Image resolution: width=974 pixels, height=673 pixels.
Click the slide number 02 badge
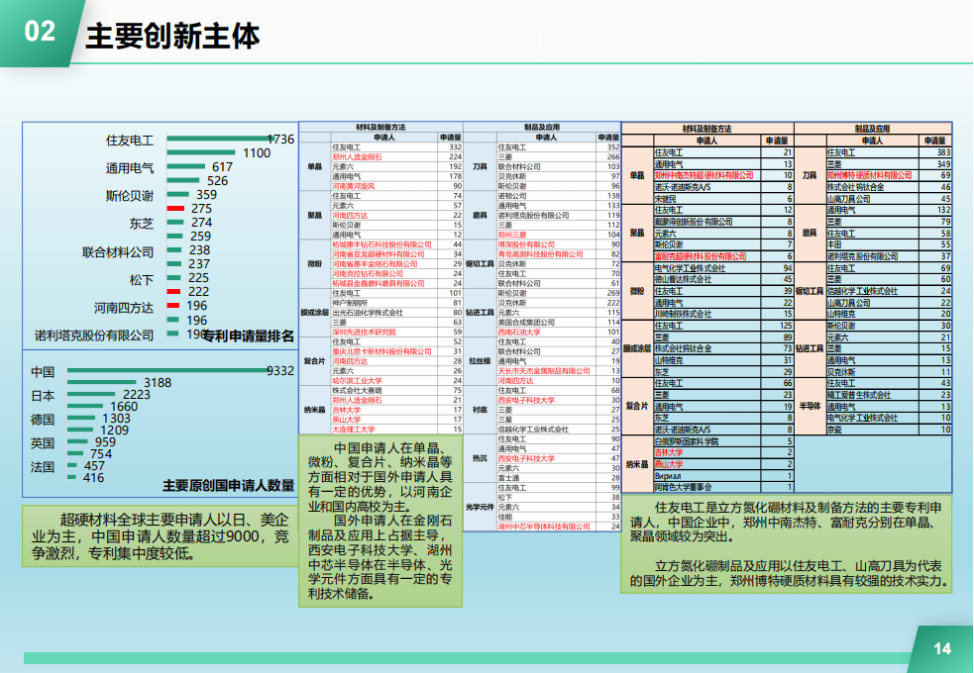pyautogui.click(x=40, y=31)
